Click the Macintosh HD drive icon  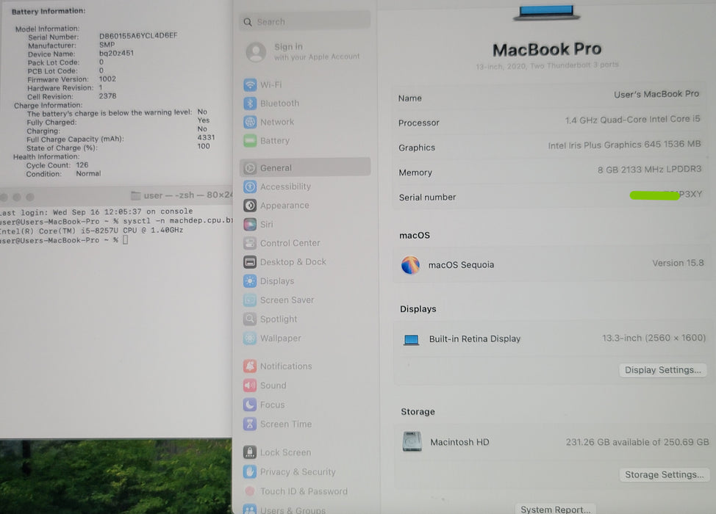point(412,441)
